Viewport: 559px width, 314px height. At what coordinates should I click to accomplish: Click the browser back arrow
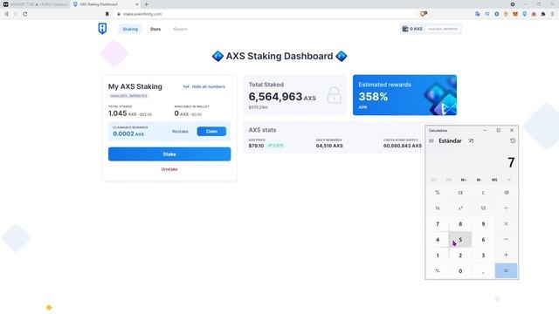point(6,14)
